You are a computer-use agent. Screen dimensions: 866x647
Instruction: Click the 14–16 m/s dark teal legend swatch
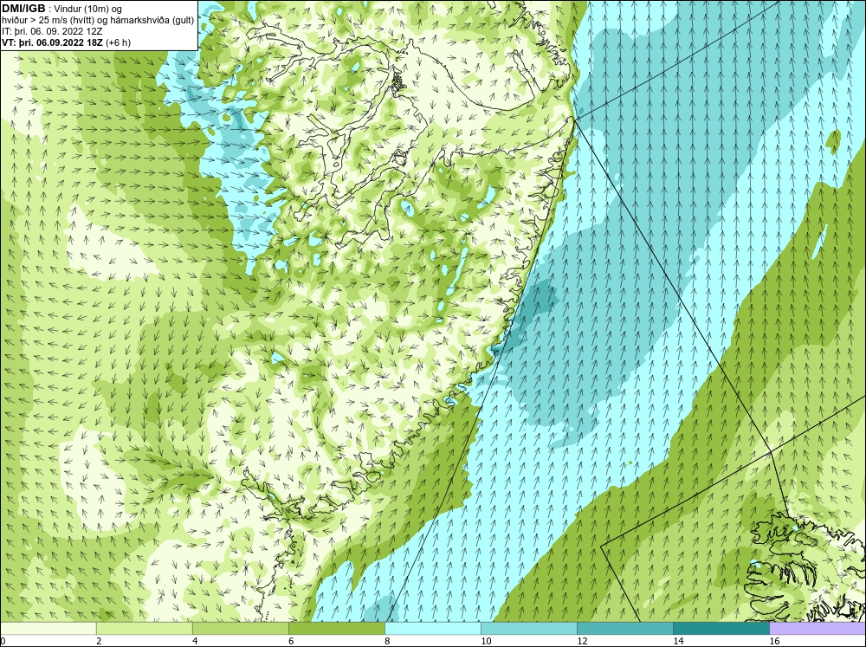click(x=721, y=628)
